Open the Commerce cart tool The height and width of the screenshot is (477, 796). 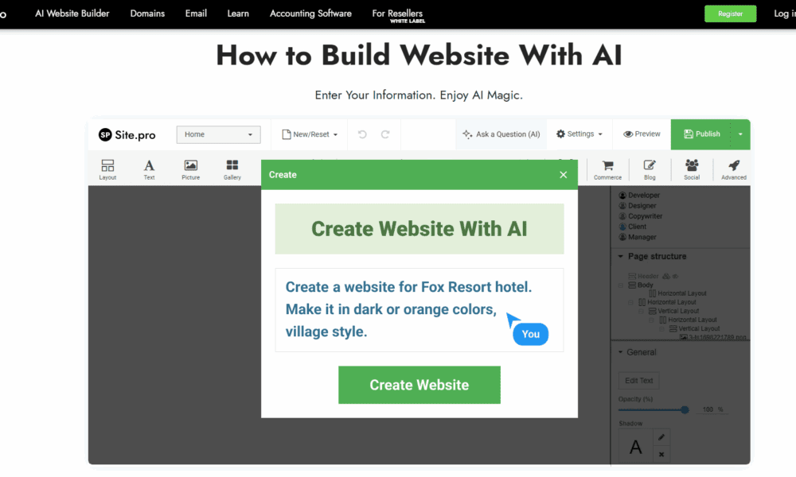607,166
